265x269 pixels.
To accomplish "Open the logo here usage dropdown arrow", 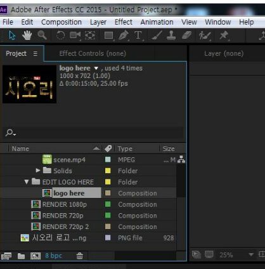I will [96, 69].
